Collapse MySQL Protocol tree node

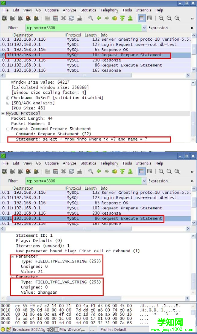pos(3,113)
